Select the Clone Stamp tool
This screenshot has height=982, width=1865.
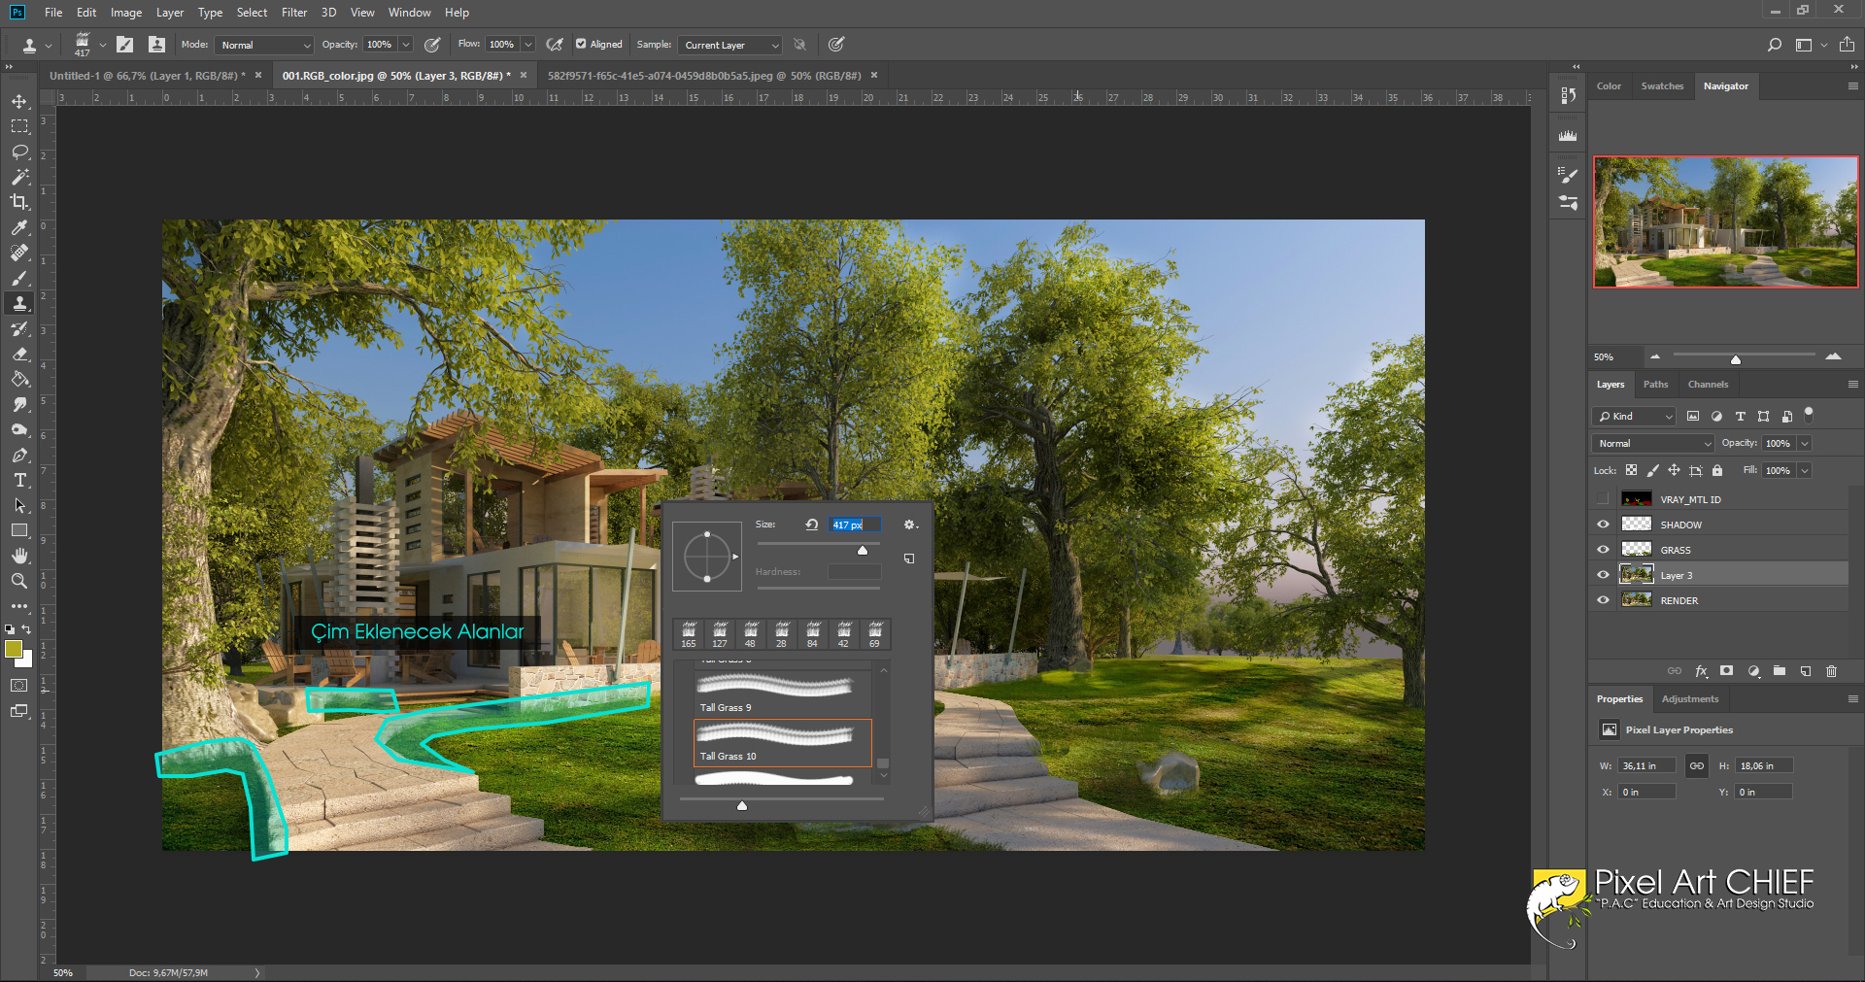(19, 303)
